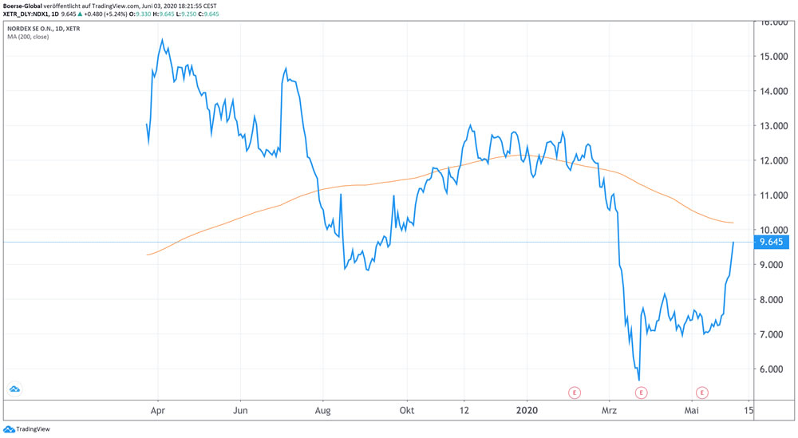
Task: Click the 15.000 price scale level
Action: (x=772, y=57)
